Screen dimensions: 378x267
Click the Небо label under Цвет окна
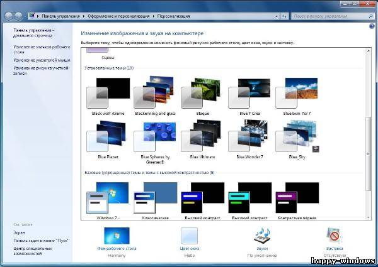pos(189,256)
